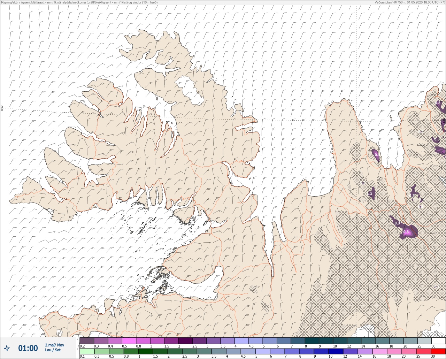Pick upper legend row swatch labeled 9
The image size is (446, 359).
[x=326, y=341]
